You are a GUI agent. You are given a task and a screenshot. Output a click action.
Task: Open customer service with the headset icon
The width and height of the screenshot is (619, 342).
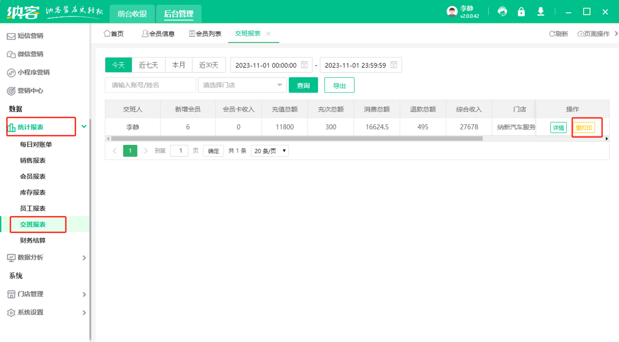502,12
